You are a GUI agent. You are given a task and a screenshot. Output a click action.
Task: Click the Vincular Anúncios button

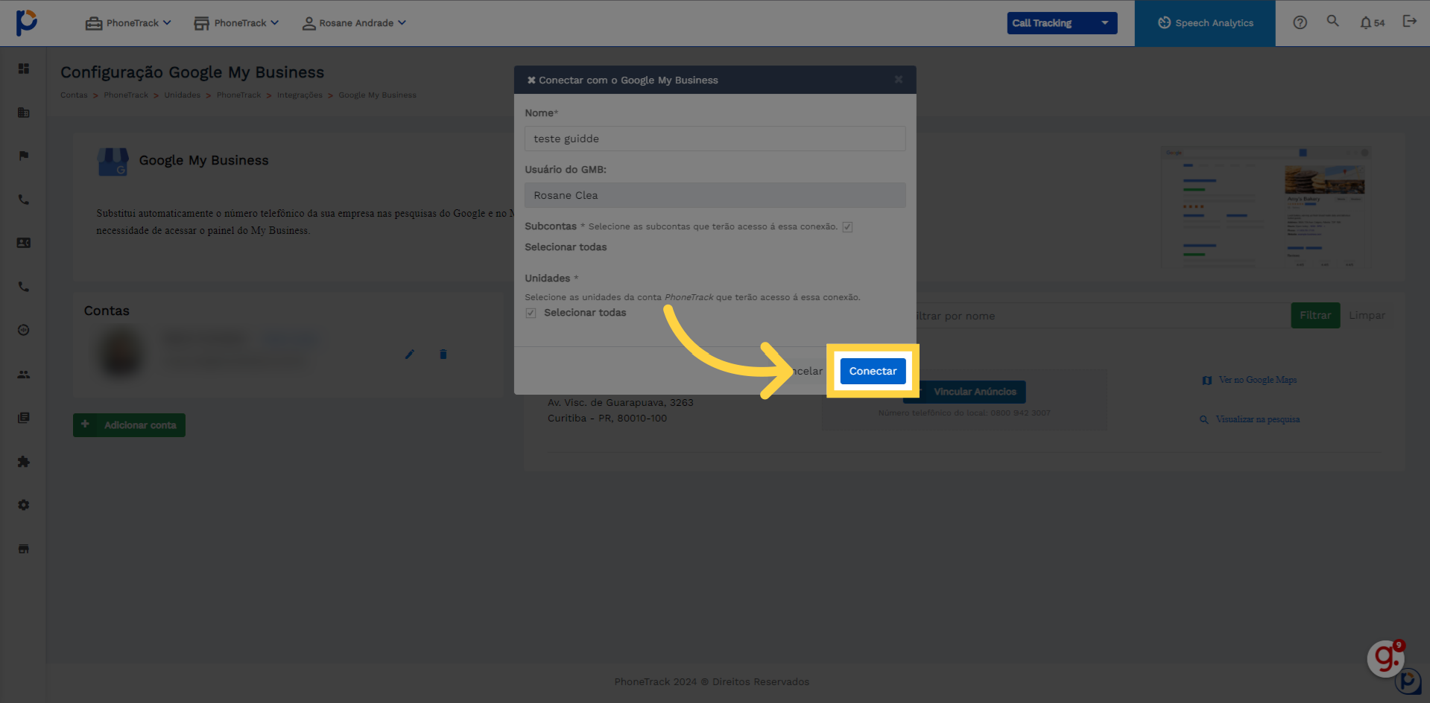(964, 392)
